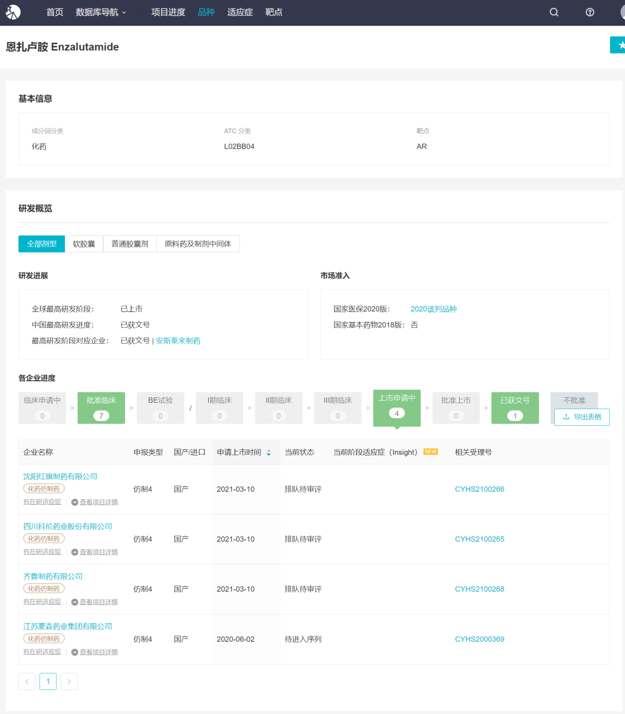Viewport: 625px width, 714px height.
Task: Open 安斯泰来制药 company link
Action: pyautogui.click(x=178, y=341)
